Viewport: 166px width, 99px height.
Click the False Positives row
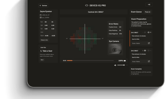115,31
